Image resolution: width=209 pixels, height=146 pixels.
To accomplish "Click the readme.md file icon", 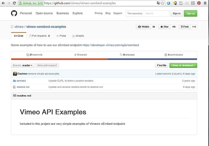I will tap(14, 87).
